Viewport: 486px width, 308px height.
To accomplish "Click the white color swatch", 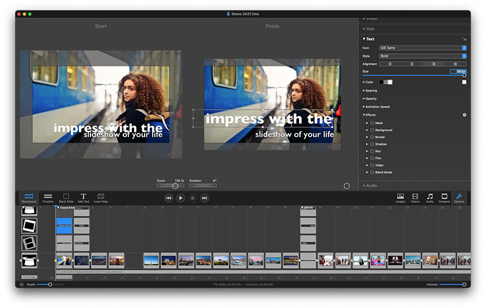I will click(x=464, y=82).
